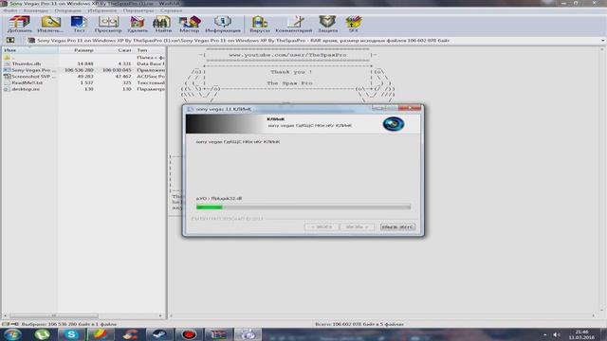Click the installer's Cancel button

(x=397, y=226)
